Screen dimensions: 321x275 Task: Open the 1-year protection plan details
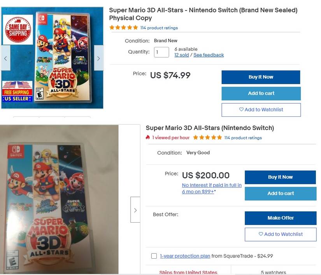[x=185, y=256]
